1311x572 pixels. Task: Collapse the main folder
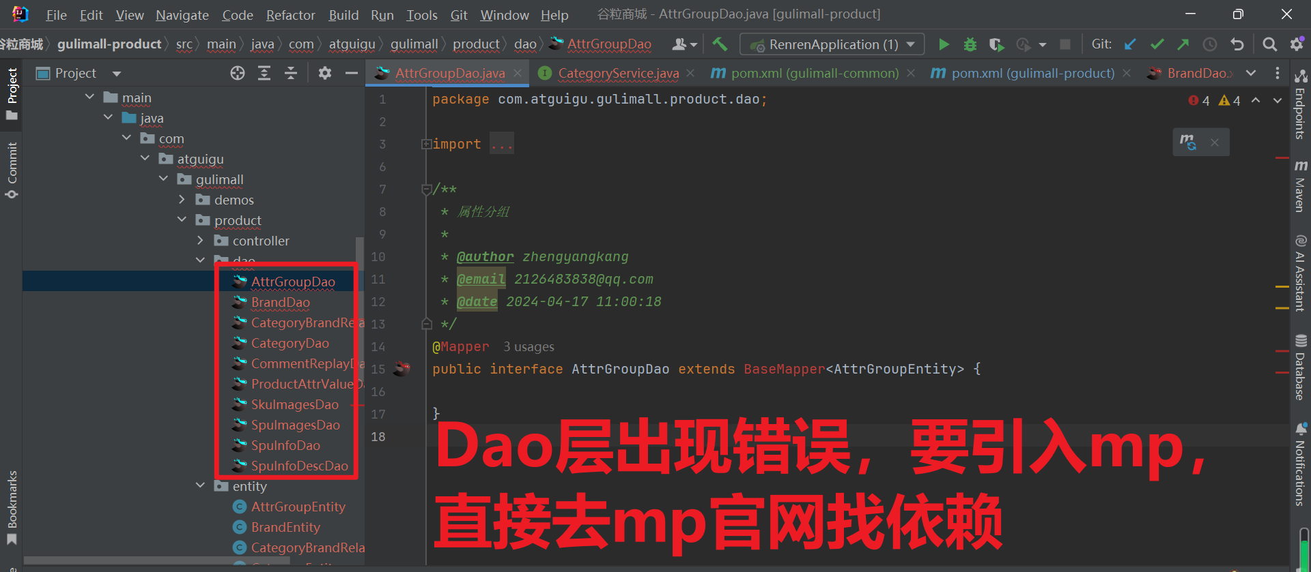tap(89, 97)
